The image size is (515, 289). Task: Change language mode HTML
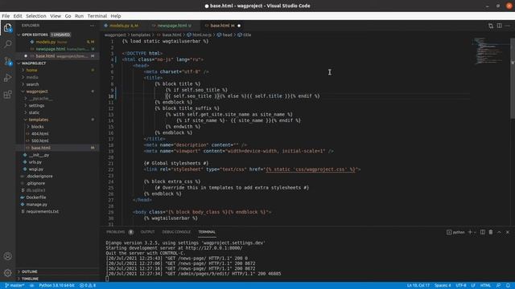(x=485, y=286)
